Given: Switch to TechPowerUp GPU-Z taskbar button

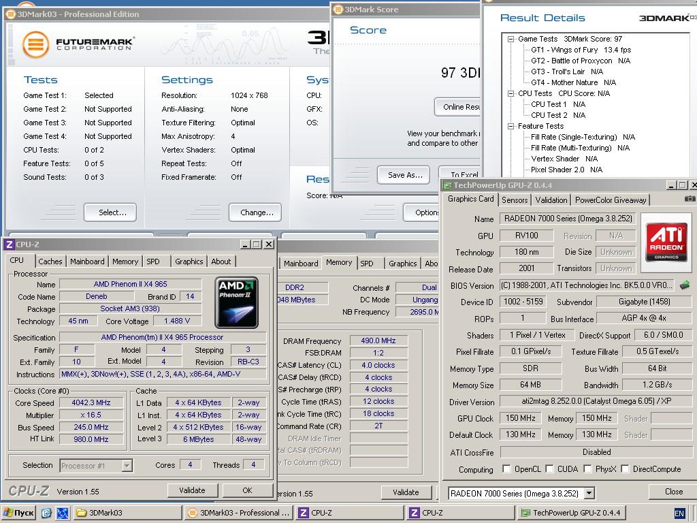Looking at the screenshot, I should click(571, 513).
